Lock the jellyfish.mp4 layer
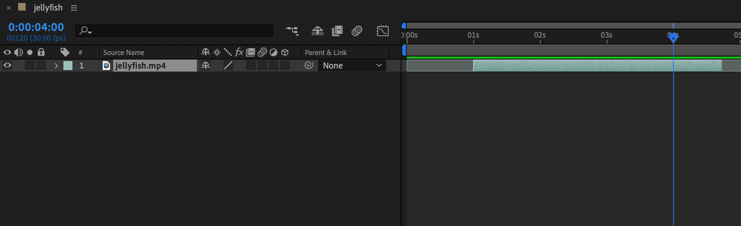This screenshot has height=226, width=741. (41, 66)
